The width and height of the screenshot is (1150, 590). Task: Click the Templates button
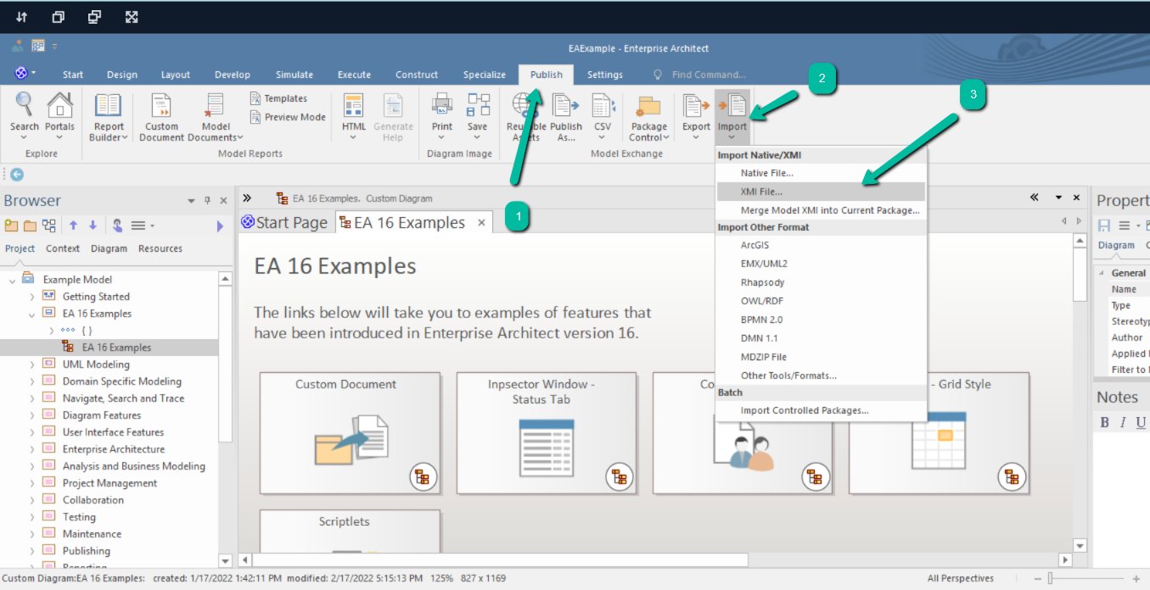[x=278, y=98]
